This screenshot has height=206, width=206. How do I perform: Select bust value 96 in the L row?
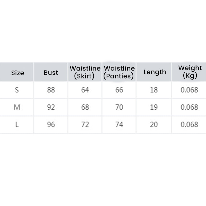pos(51,125)
